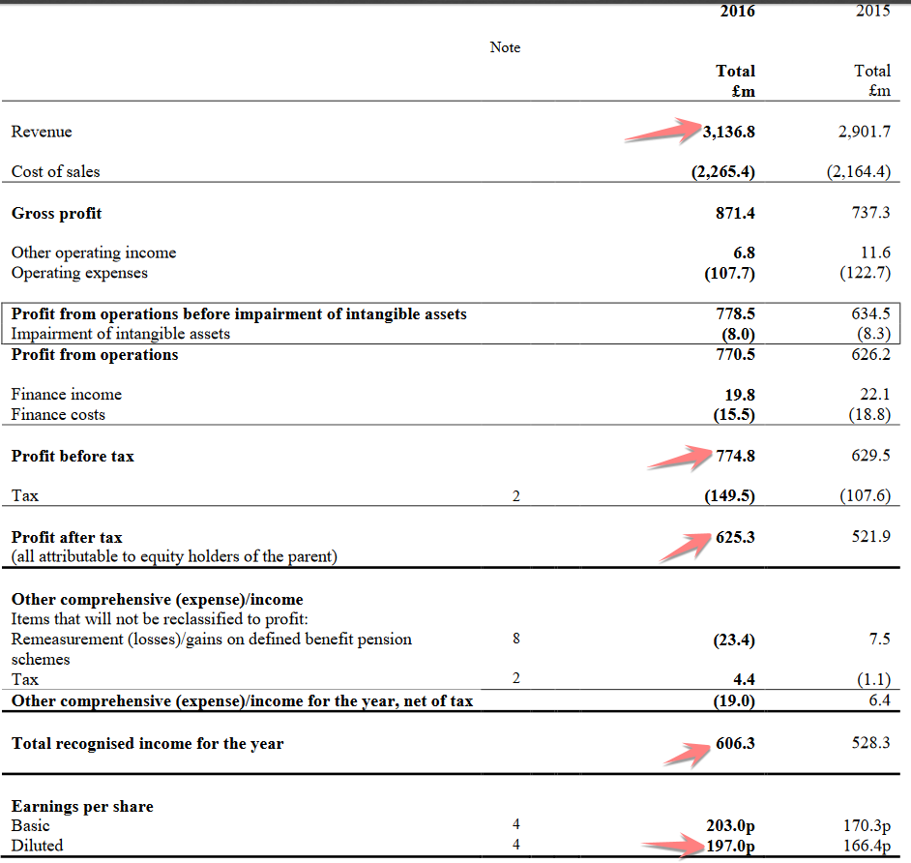The height and width of the screenshot is (863, 911).
Task: Click the Note column heading
Action: [x=505, y=47]
